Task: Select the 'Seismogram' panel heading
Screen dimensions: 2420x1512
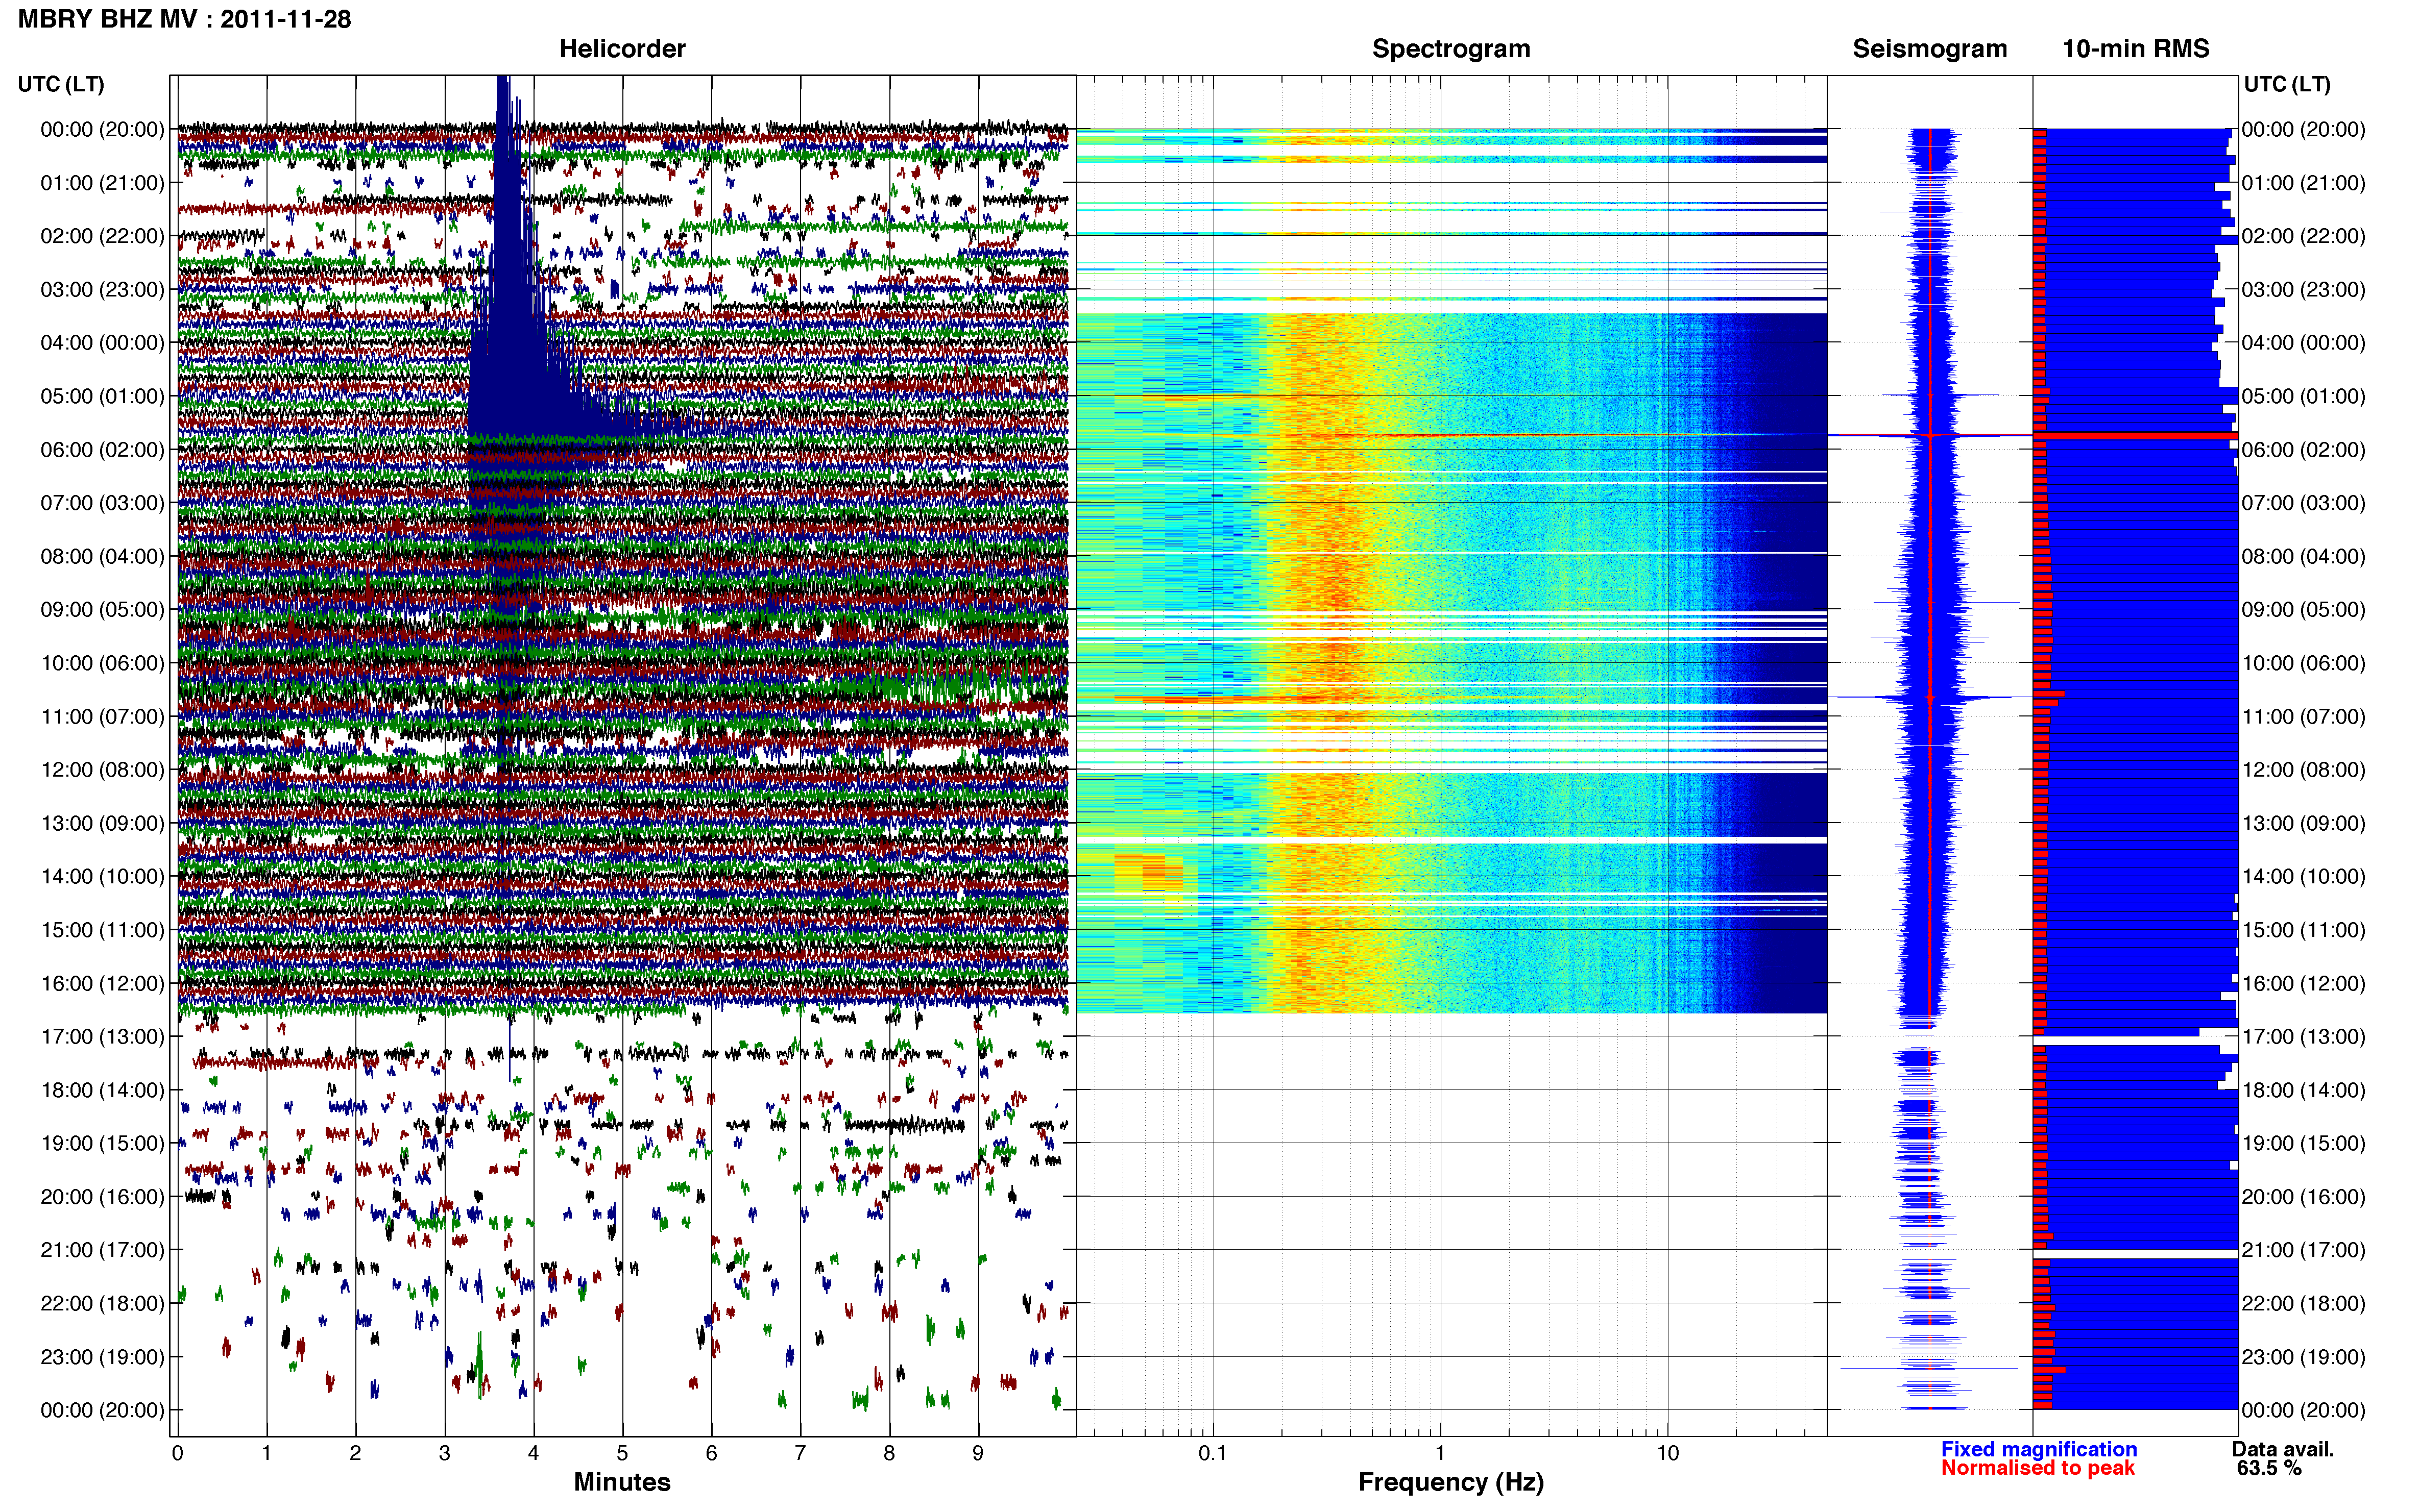Action: [x=1929, y=48]
